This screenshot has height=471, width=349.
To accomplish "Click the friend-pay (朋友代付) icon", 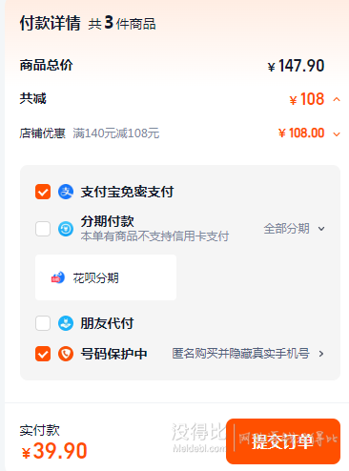I will pos(66,323).
